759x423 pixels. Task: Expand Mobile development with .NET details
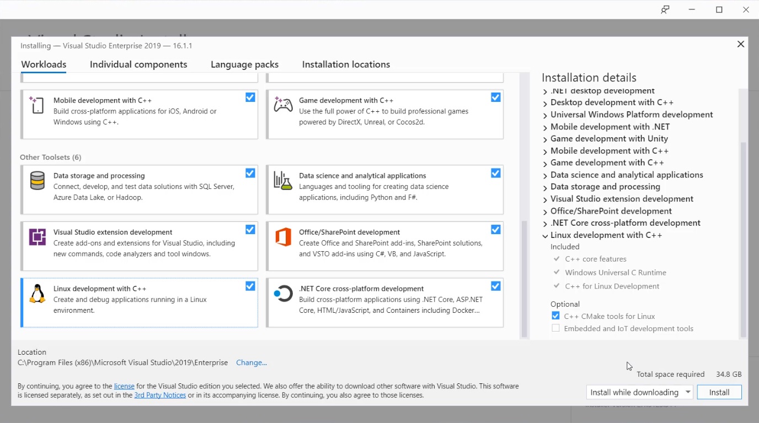click(x=545, y=127)
